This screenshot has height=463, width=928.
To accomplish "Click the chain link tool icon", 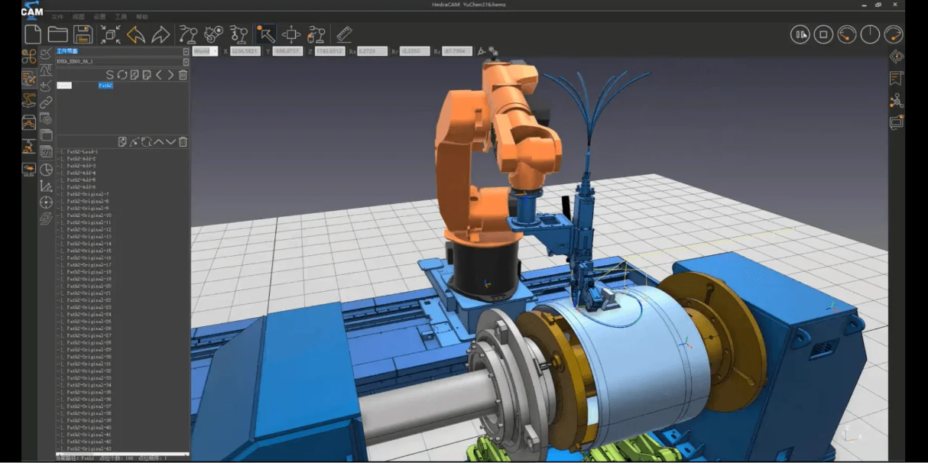I will [x=46, y=102].
